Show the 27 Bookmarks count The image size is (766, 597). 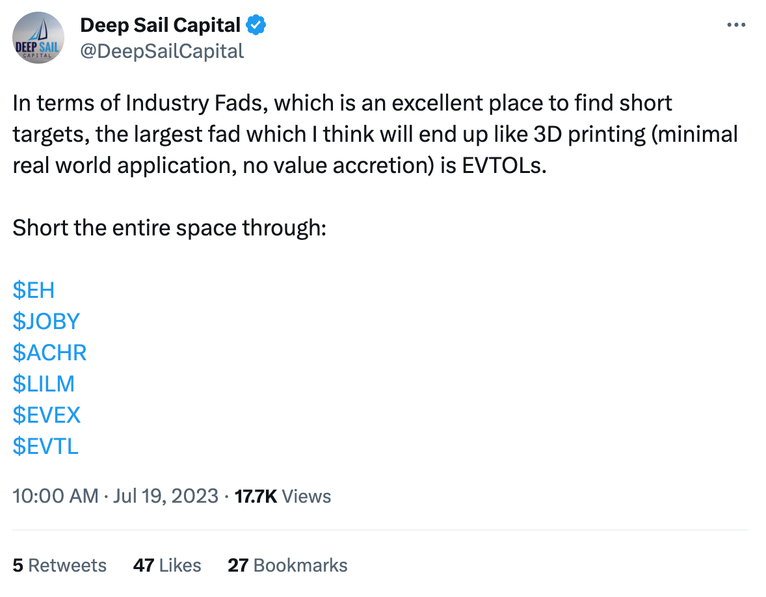pyautogui.click(x=288, y=565)
